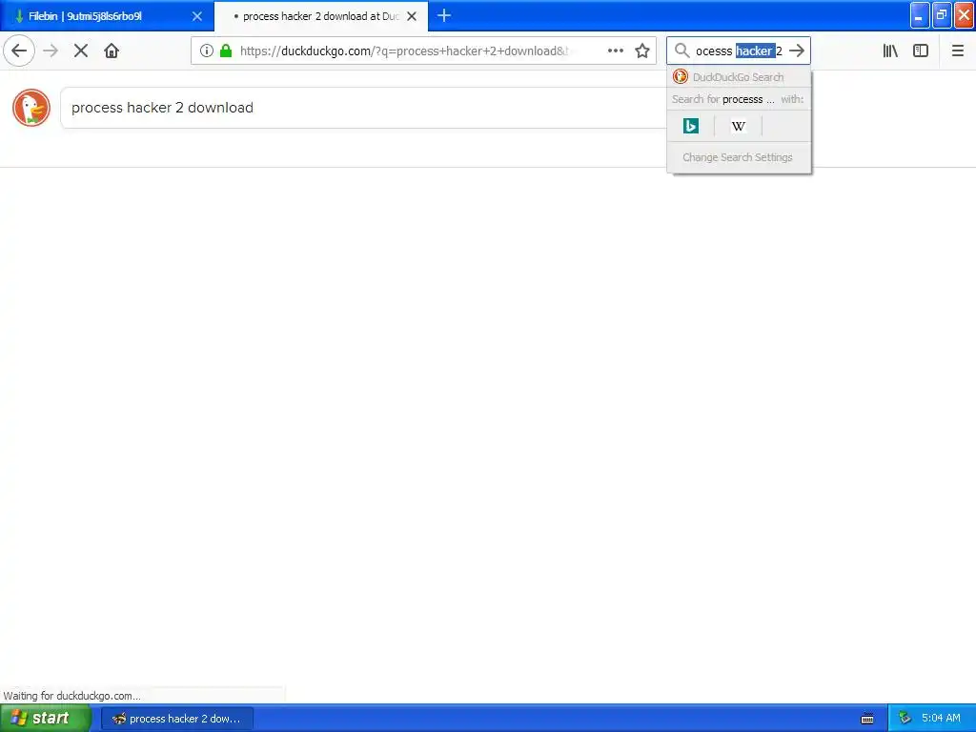This screenshot has width=976, height=732.
Task: Bookmark this page with the star
Action: click(642, 51)
